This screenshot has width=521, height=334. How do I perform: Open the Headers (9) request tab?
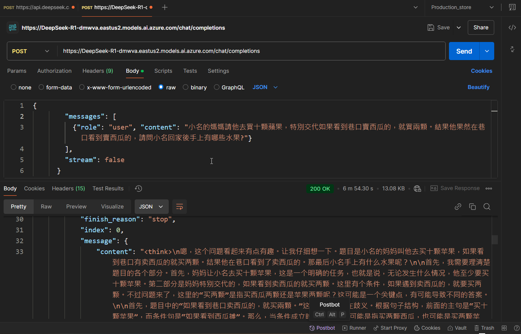point(98,71)
